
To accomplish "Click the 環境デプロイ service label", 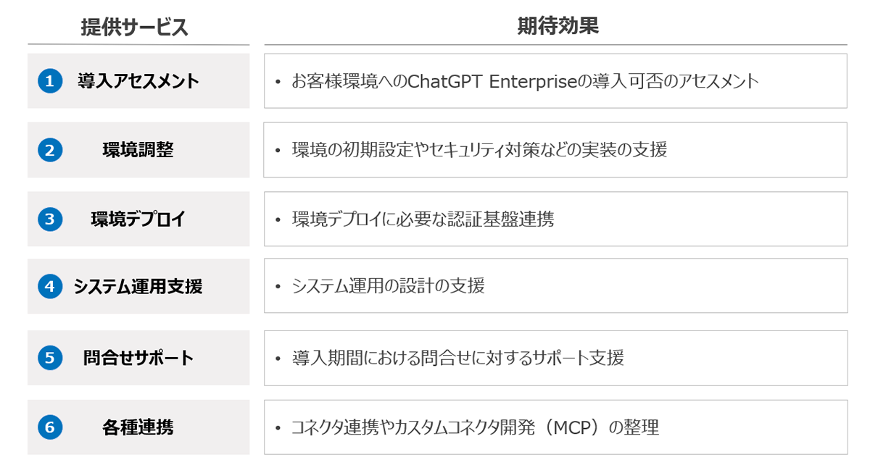I will point(138,219).
